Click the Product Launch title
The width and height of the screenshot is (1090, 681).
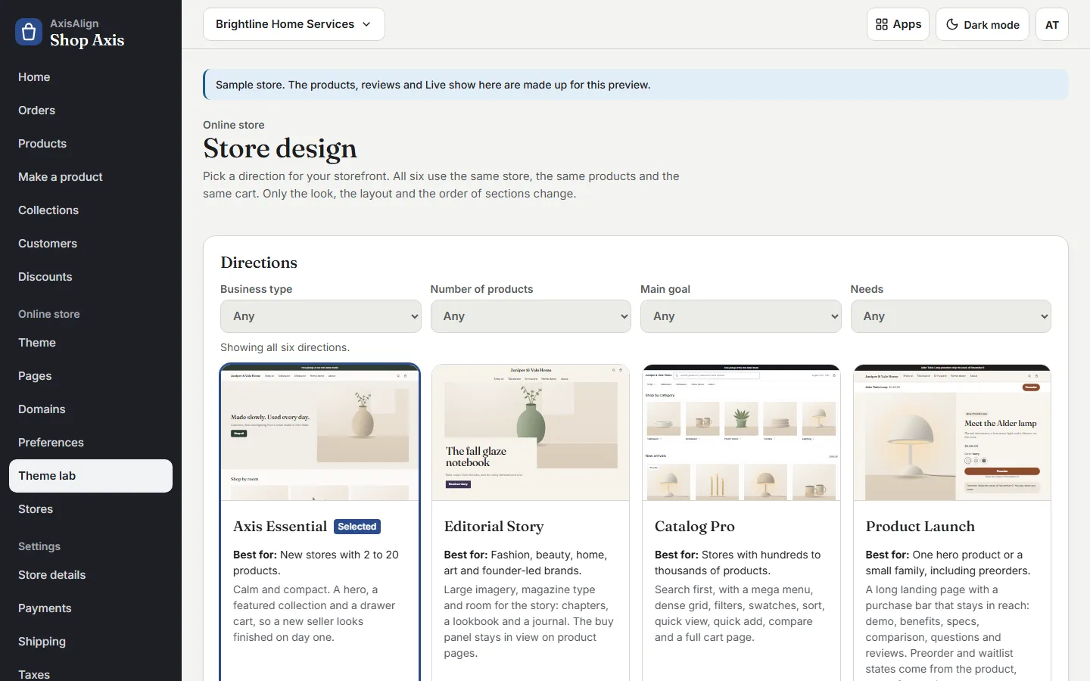pyautogui.click(x=920, y=527)
